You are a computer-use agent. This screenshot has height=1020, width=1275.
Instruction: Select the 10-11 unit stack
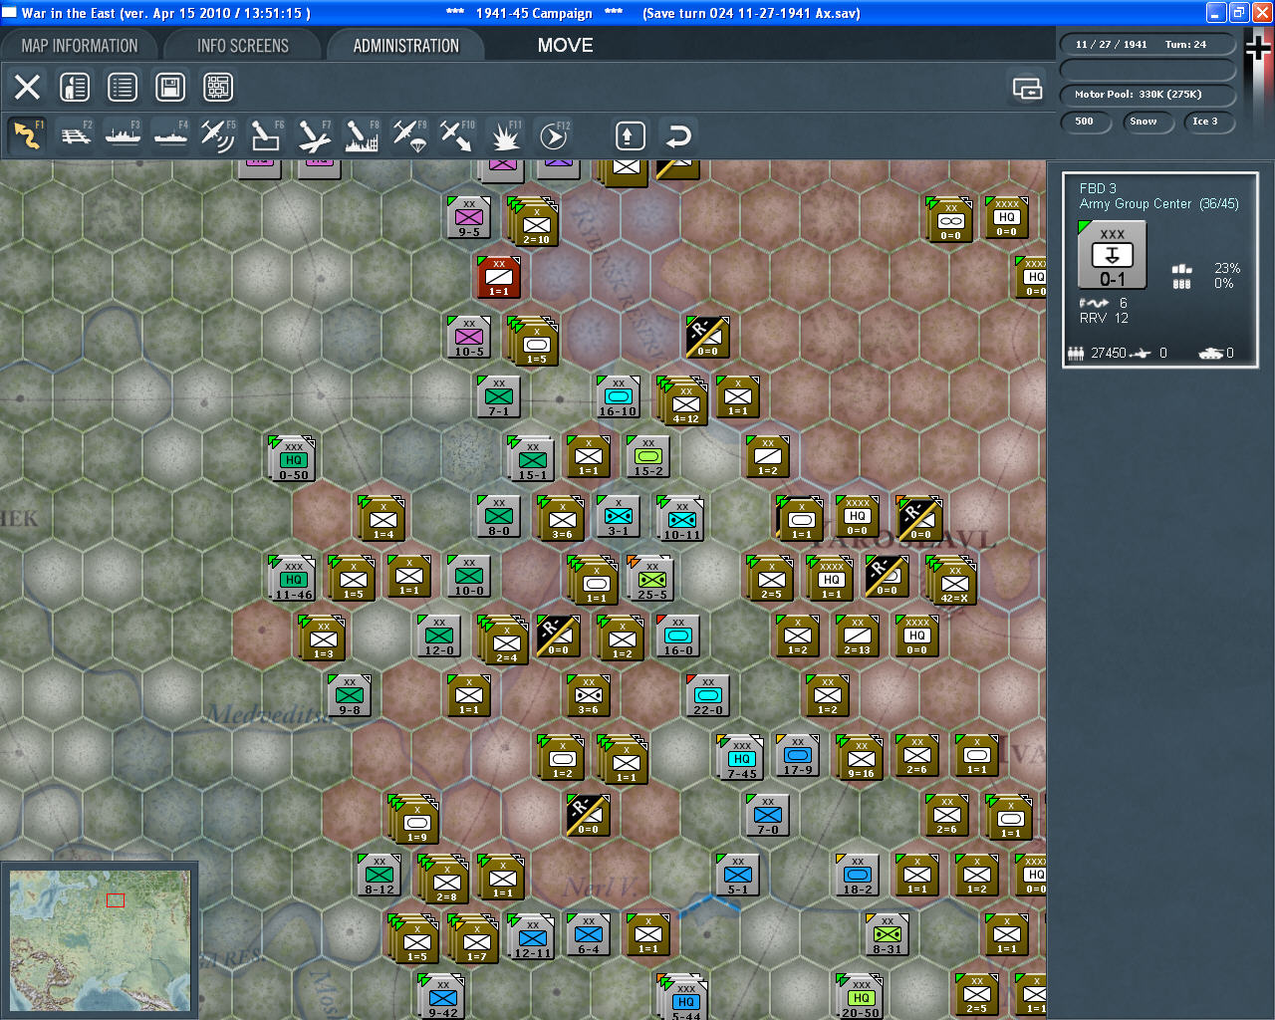coord(681,518)
